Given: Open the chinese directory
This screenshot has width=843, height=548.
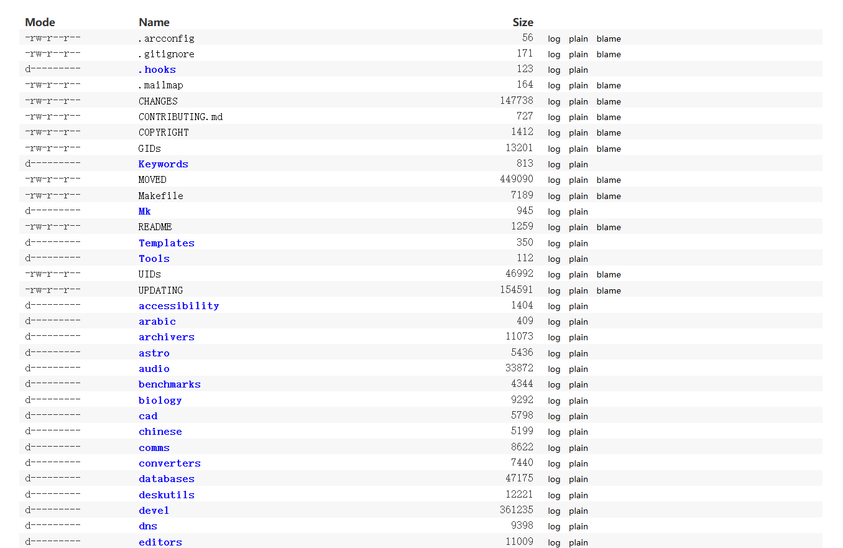Looking at the screenshot, I should pyautogui.click(x=160, y=432).
